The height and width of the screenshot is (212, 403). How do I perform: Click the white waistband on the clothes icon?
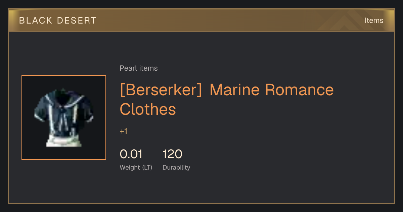[x=64, y=141]
